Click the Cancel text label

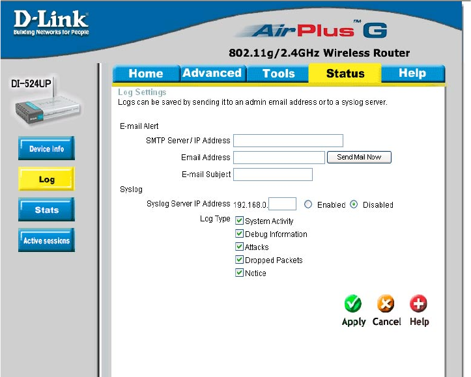point(386,322)
